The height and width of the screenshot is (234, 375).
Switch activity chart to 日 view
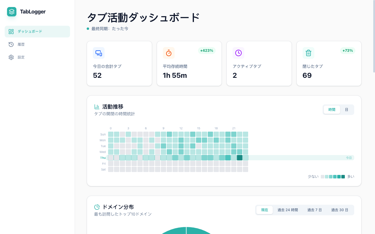pyautogui.click(x=347, y=110)
